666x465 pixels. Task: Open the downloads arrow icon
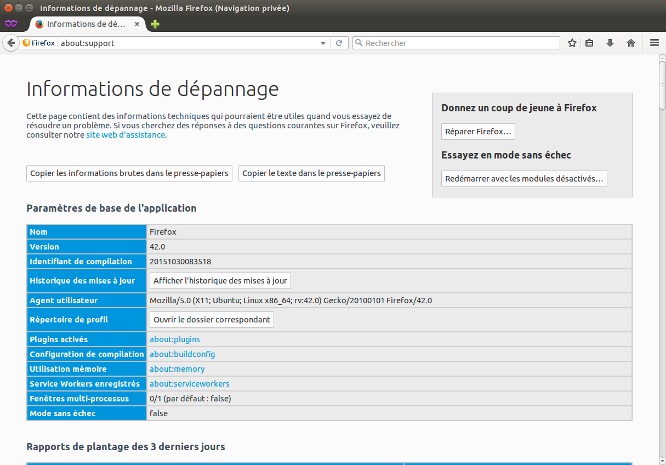click(610, 43)
